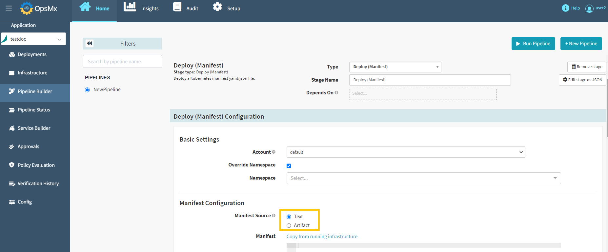Select the Text manifest source option

289,217
